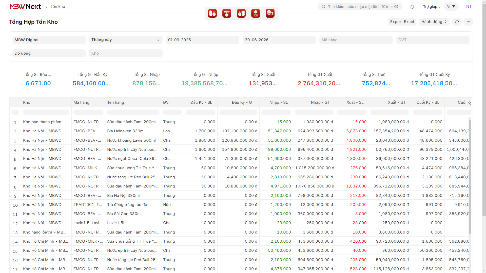Click the Xuất - GT column filter box
Image resolution: width=486 pixels, height=273 pixels.
(390, 112)
